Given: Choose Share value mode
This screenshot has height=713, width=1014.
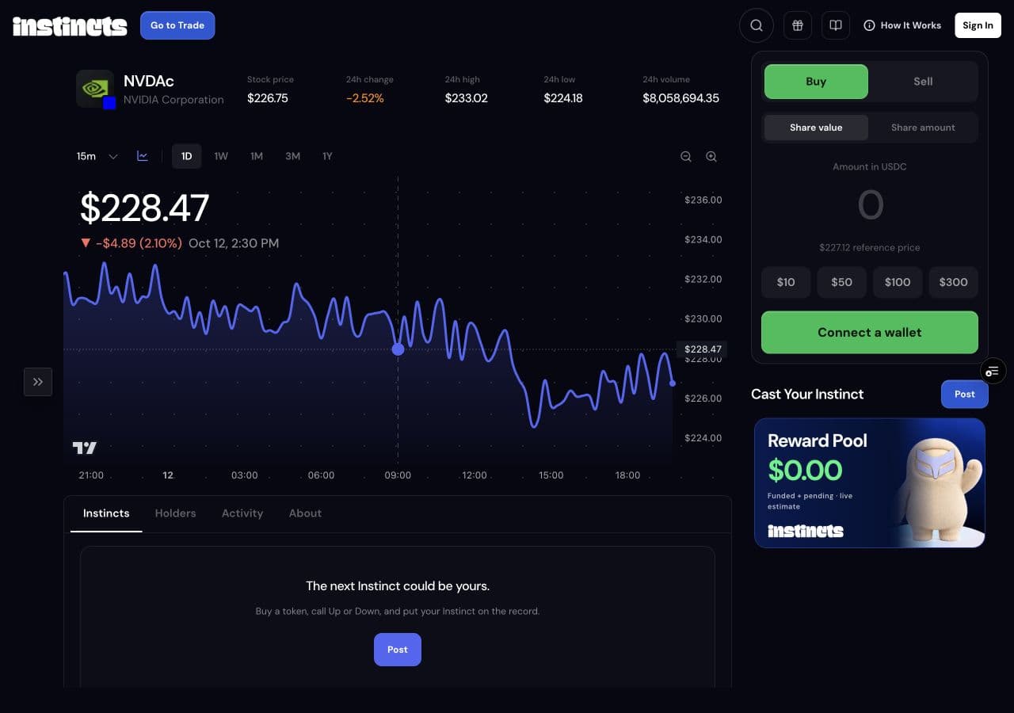Looking at the screenshot, I should point(816,128).
